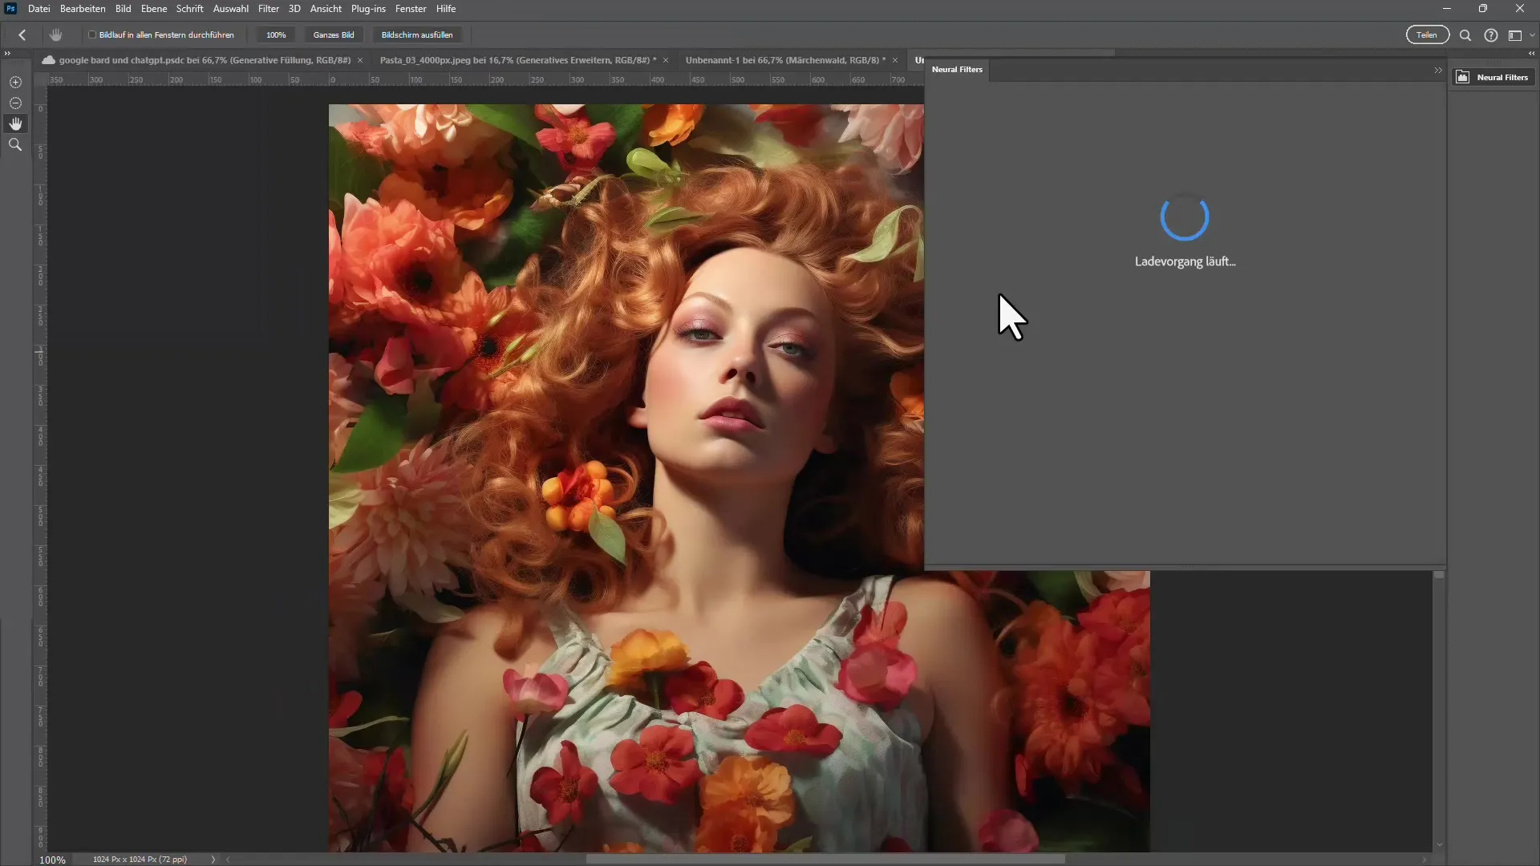Collapse right panel dock double arrows
1540x866 pixels.
point(1531,53)
